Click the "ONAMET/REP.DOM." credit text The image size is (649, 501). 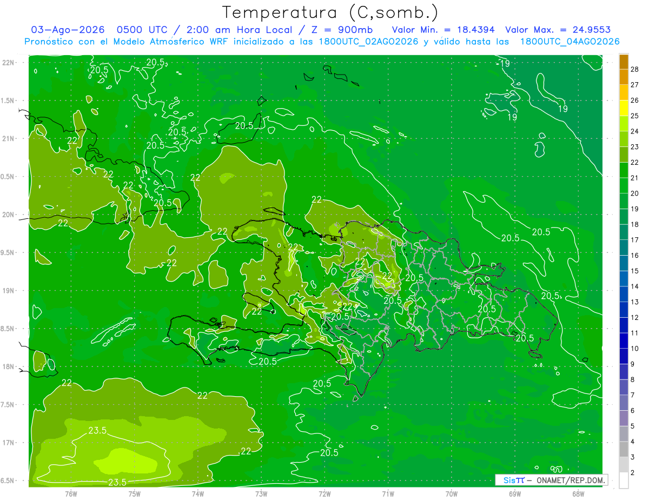point(571,480)
